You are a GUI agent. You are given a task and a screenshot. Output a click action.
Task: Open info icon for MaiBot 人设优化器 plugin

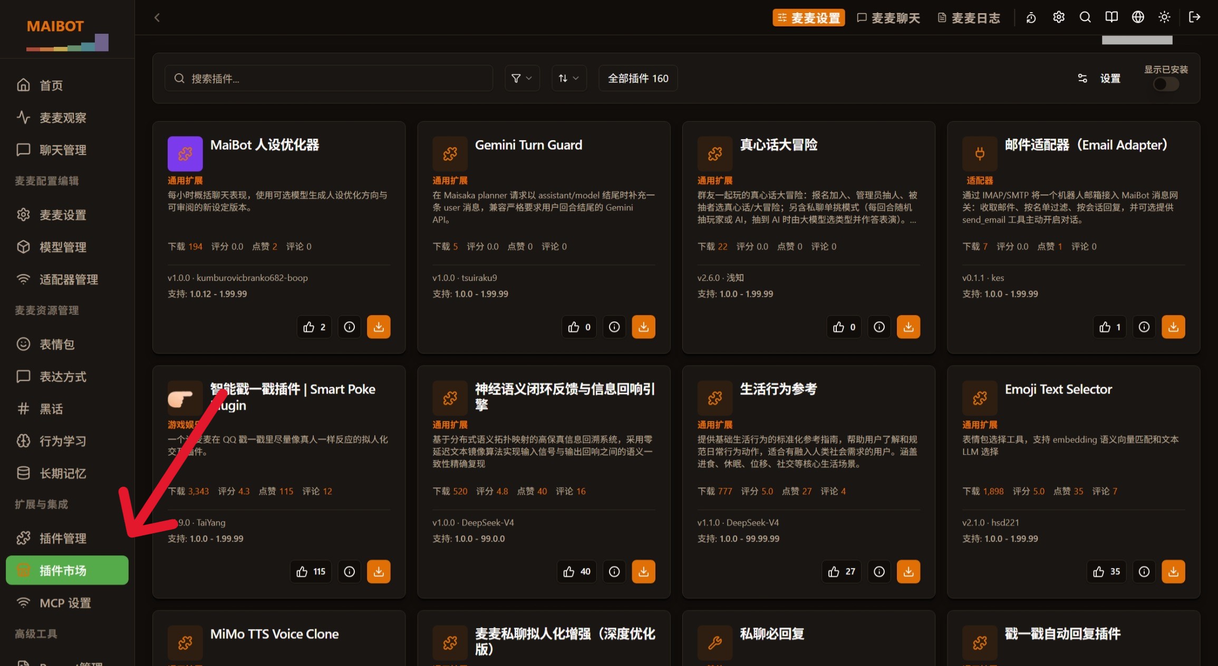[x=349, y=327]
